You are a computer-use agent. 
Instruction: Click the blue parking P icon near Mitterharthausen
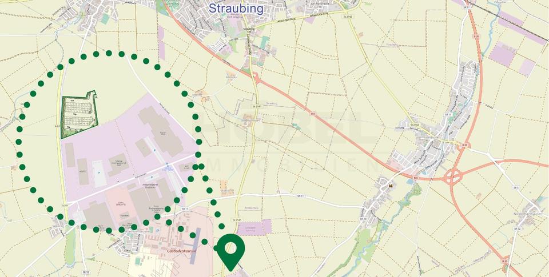coord(157,231)
